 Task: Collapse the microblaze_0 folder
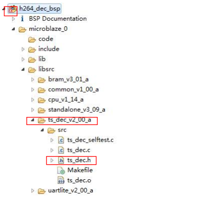14,29
